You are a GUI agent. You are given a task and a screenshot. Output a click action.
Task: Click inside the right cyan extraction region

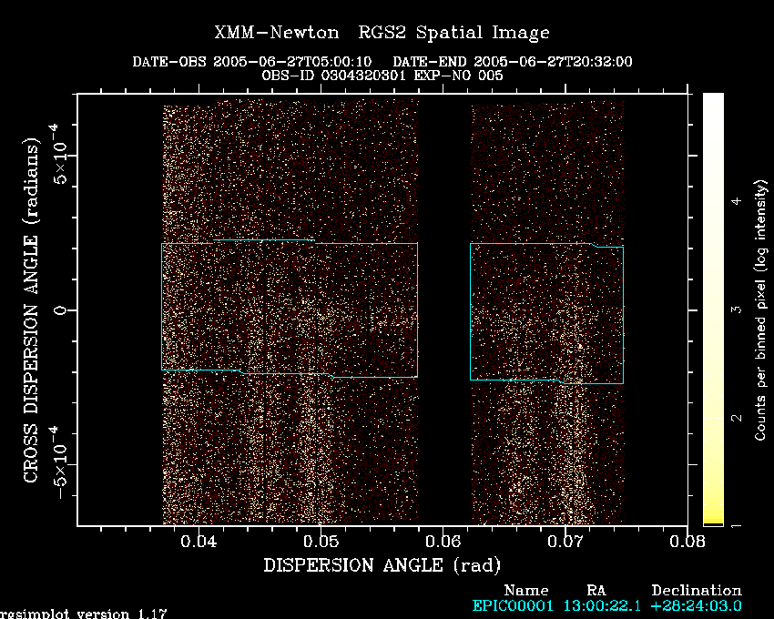pyautogui.click(x=547, y=313)
